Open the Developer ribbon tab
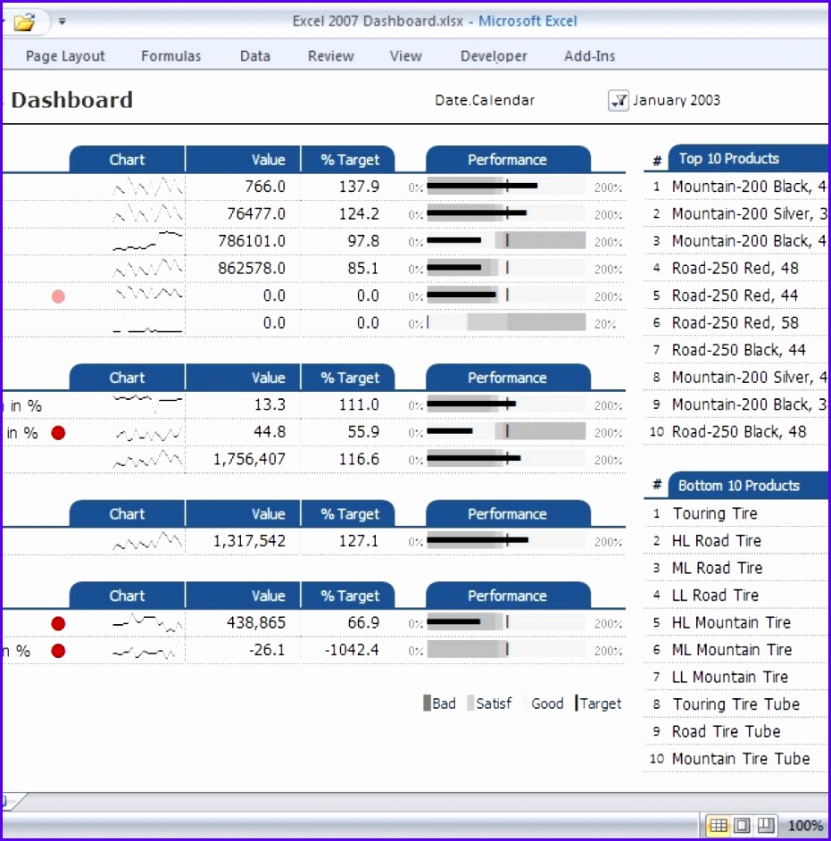Viewport: 831px width, 841px height. 494,55
